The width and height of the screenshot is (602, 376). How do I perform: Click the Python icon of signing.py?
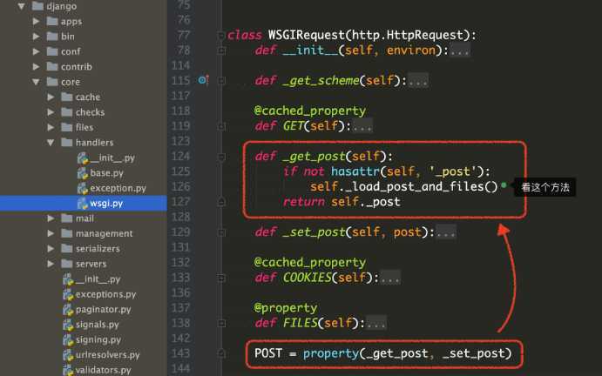click(68, 340)
